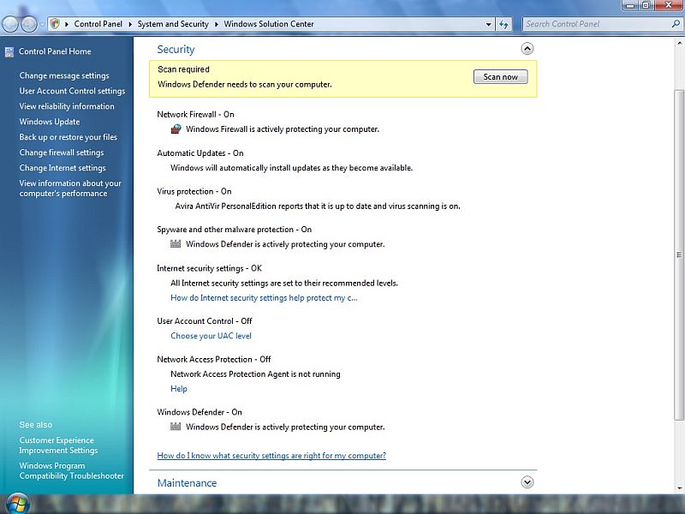Collapse the Security section
The height and width of the screenshot is (514, 685).
[527, 49]
